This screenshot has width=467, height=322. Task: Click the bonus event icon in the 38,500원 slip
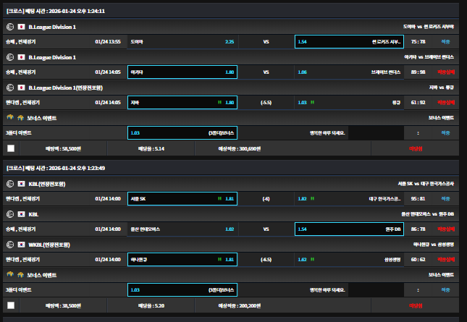[x=10, y=275]
